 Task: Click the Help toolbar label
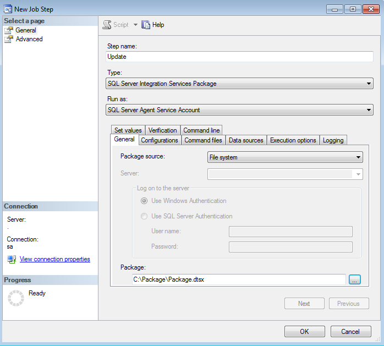click(158, 25)
